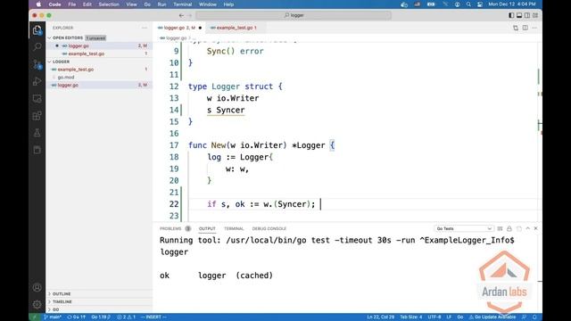Open the Explorer view in activity bar
571x321 pixels.
point(37,29)
